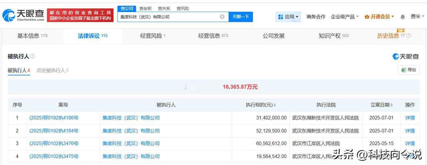Switch to 法律诉讼 tab
This screenshot has height=165, width=427.
pos(93,36)
